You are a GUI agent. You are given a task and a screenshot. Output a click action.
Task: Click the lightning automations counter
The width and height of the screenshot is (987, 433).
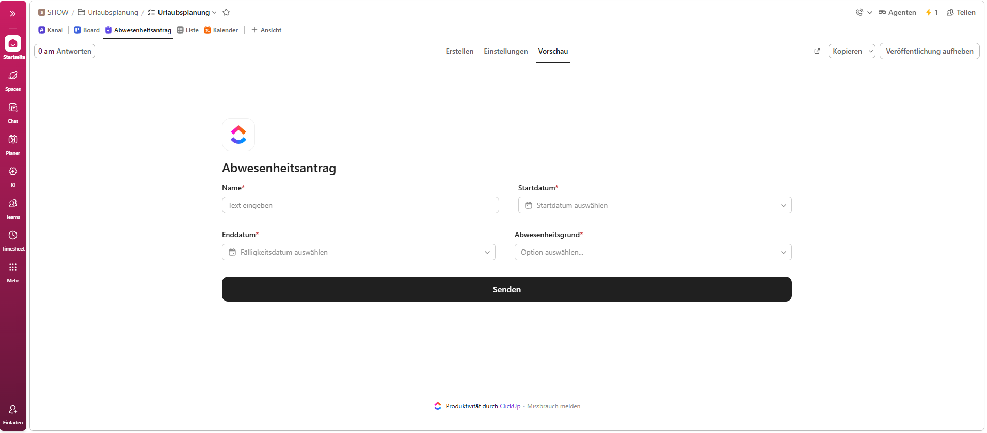pos(932,12)
